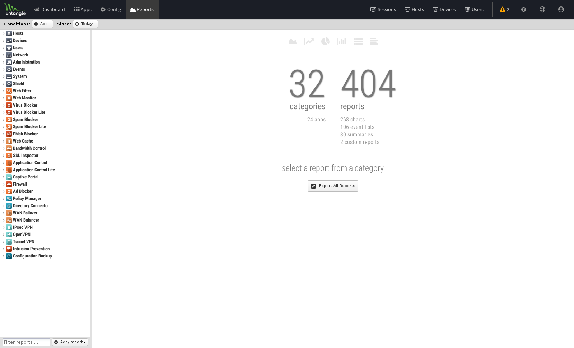Viewport: 574px width, 348px height.
Task: Expand the WAN Failover tree node
Action: pos(3,213)
